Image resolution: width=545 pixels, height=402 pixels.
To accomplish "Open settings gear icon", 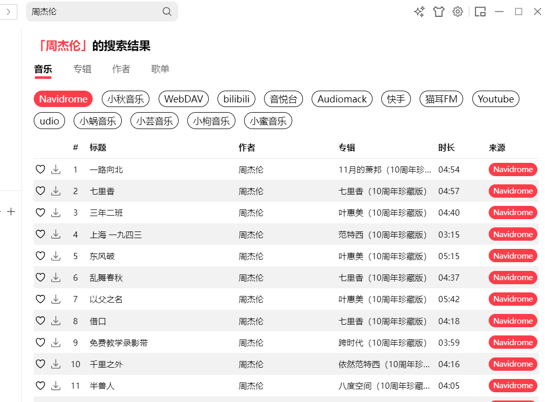I will tap(457, 12).
